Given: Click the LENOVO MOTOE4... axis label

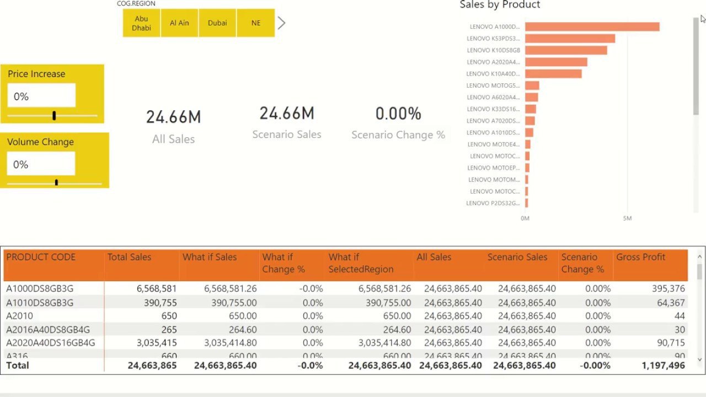Looking at the screenshot, I should coord(494,144).
